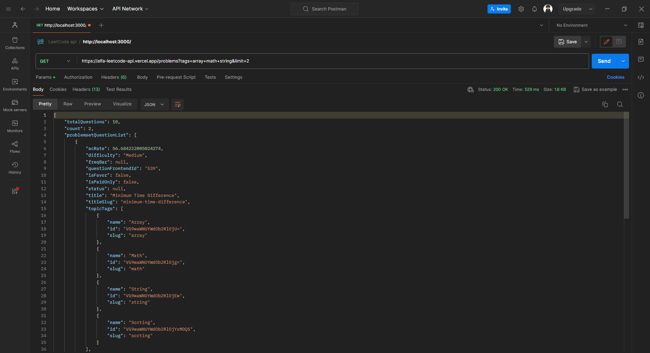Screen dimensions: 650x353
Task: Switch to comment mode toggle
Action: 619,42
